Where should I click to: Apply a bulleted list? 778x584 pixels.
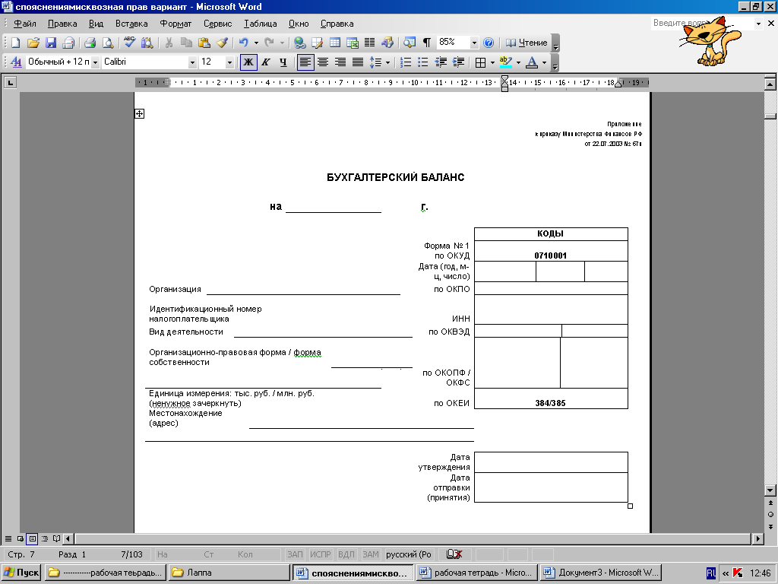422,62
